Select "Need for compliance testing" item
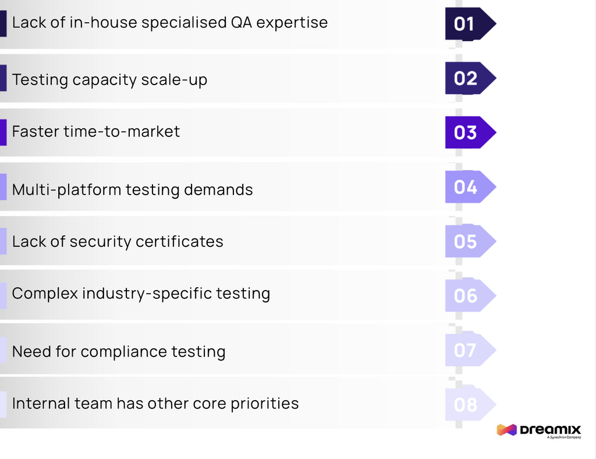This screenshot has height=459, width=596. pyautogui.click(x=119, y=352)
